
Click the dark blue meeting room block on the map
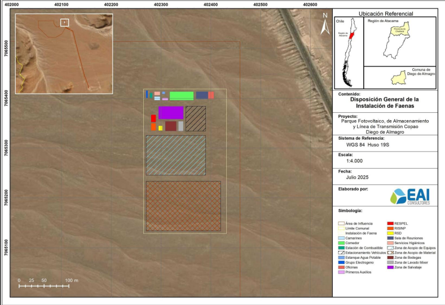point(201,95)
